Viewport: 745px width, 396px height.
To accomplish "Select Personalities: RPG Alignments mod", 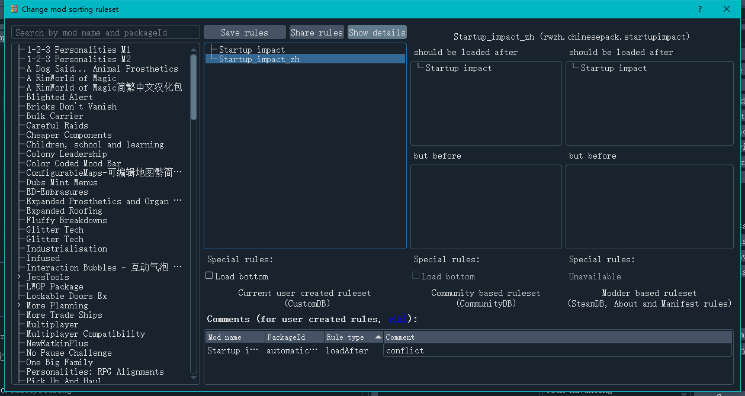I will [95, 372].
